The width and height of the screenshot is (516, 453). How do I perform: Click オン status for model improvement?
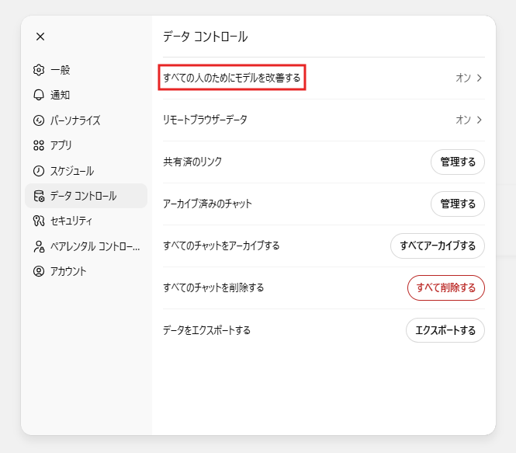pyautogui.click(x=463, y=78)
